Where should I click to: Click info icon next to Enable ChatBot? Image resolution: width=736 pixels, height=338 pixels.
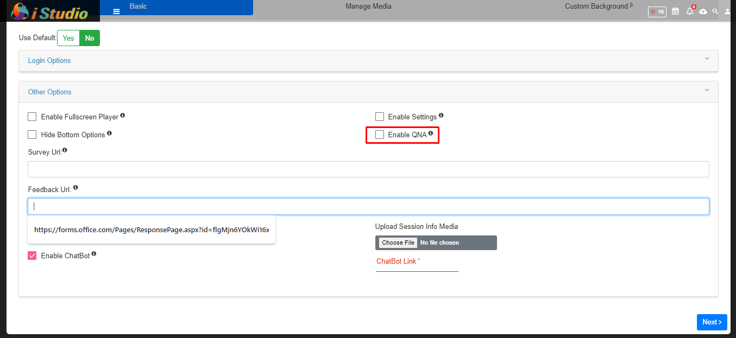pos(94,254)
